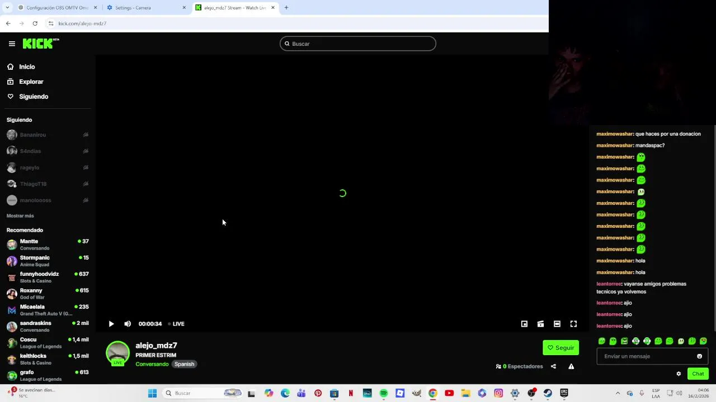This screenshot has height=402, width=716.
Task: Click the Enviar un mensaje chat field
Action: pyautogui.click(x=647, y=356)
